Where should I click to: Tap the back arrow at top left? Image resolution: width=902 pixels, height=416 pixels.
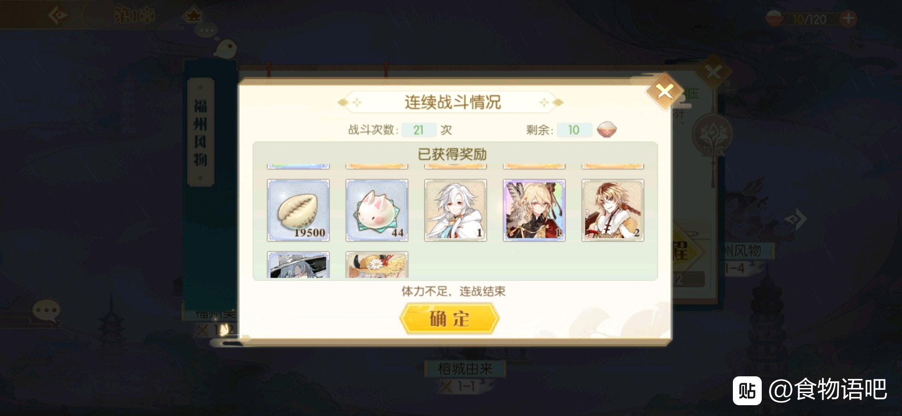tap(59, 16)
